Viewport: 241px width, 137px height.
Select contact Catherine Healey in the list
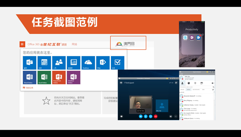197,105
